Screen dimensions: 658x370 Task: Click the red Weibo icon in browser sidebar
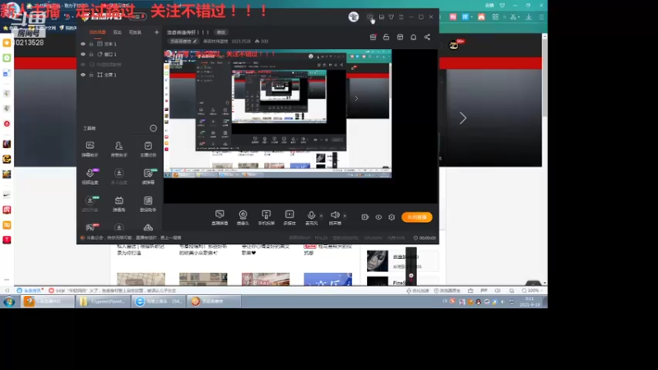(x=7, y=124)
